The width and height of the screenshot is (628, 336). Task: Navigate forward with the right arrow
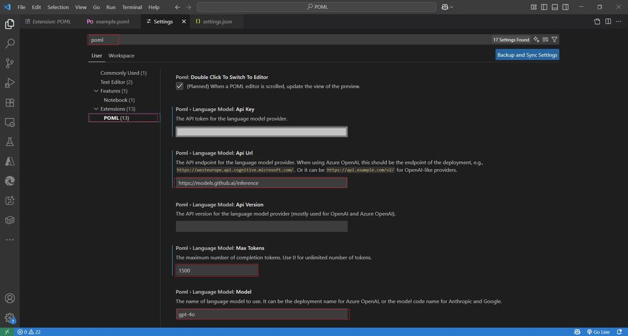pyautogui.click(x=188, y=7)
